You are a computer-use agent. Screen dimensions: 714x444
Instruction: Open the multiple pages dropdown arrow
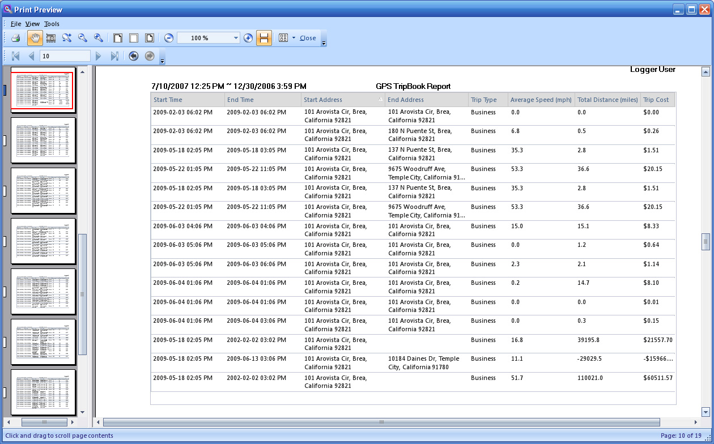pyautogui.click(x=294, y=38)
